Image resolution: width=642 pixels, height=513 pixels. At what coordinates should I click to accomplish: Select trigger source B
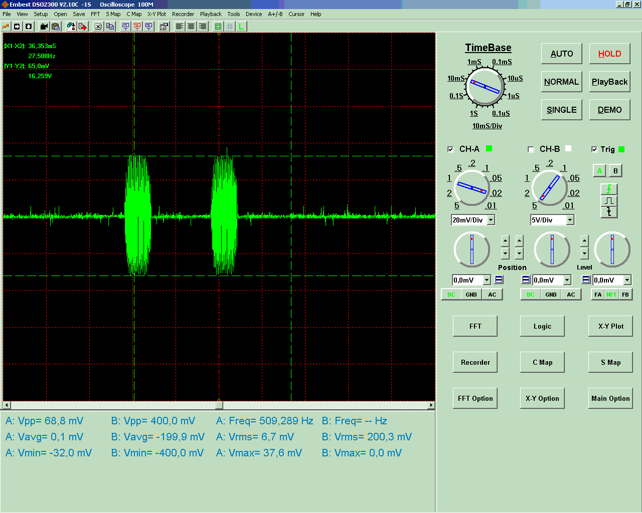point(615,171)
